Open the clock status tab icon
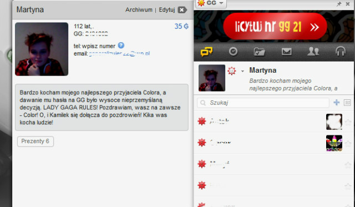Image resolution: width=355 pixels, height=207 pixels. pos(233,52)
